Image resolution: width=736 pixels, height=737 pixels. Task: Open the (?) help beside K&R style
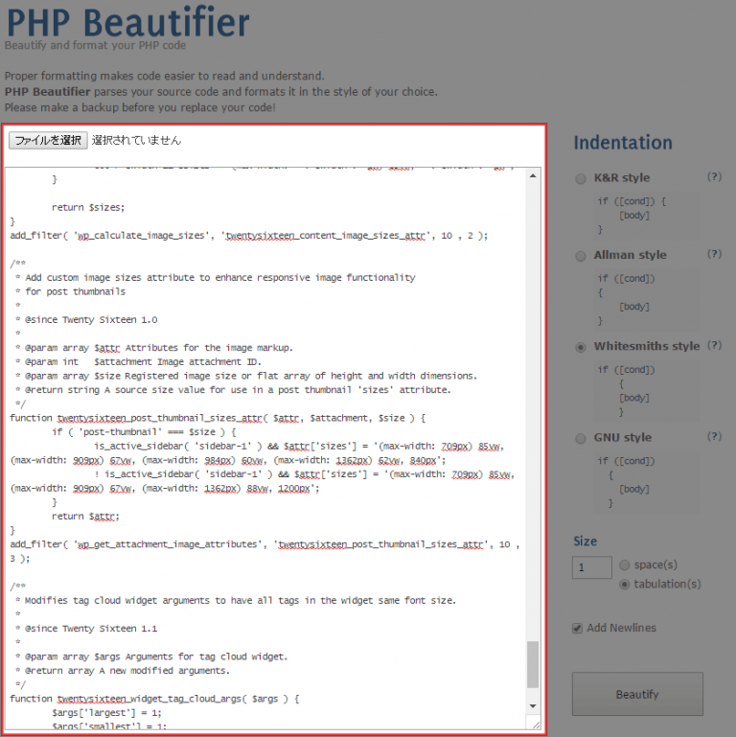pyautogui.click(x=713, y=177)
